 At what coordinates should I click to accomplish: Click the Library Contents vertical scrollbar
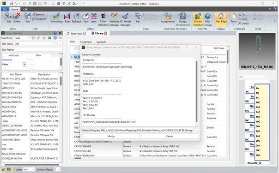tap(196, 92)
